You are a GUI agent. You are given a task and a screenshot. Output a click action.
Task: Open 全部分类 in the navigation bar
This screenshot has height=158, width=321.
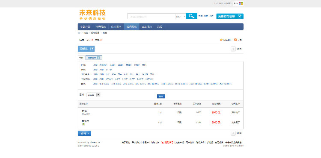click(85, 26)
